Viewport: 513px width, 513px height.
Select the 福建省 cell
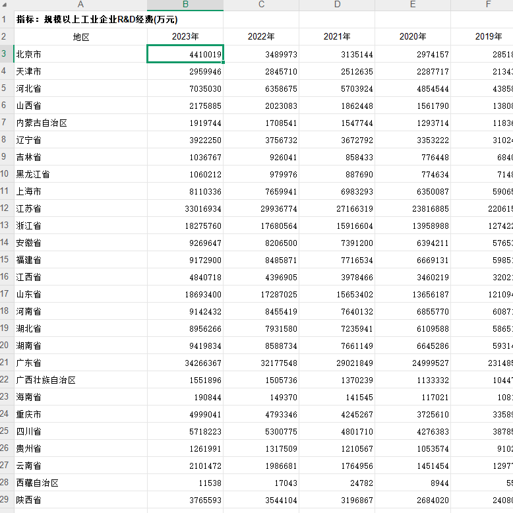point(81,260)
